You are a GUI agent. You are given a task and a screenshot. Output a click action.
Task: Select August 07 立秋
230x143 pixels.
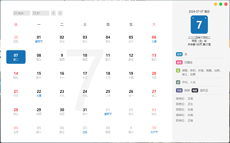(85, 129)
